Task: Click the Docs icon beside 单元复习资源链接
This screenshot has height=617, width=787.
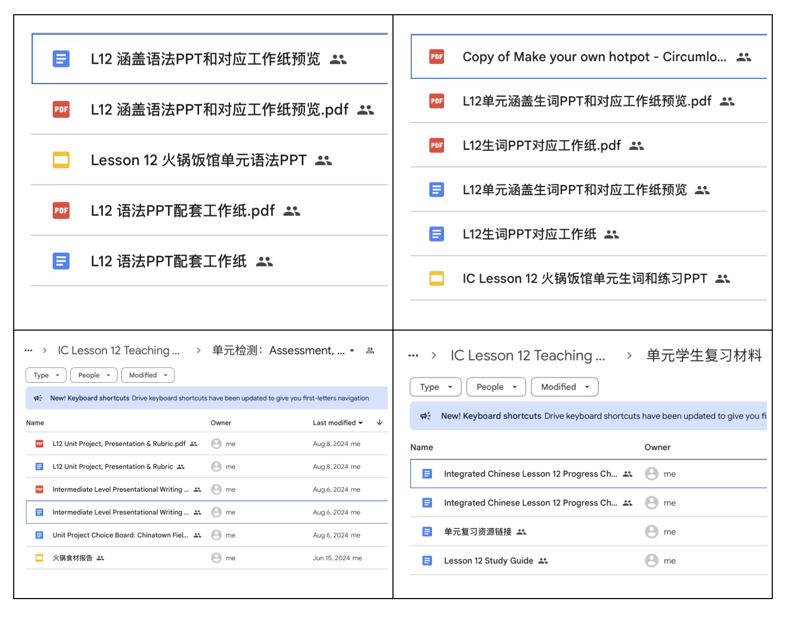Action: pos(427,532)
